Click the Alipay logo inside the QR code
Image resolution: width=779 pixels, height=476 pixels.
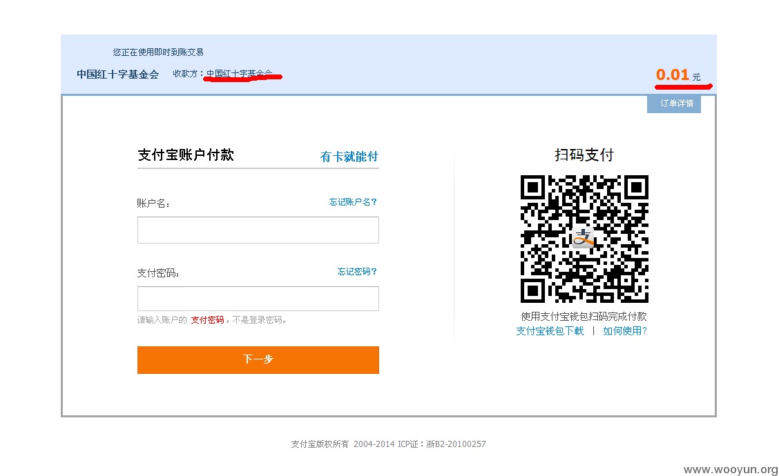tap(583, 238)
